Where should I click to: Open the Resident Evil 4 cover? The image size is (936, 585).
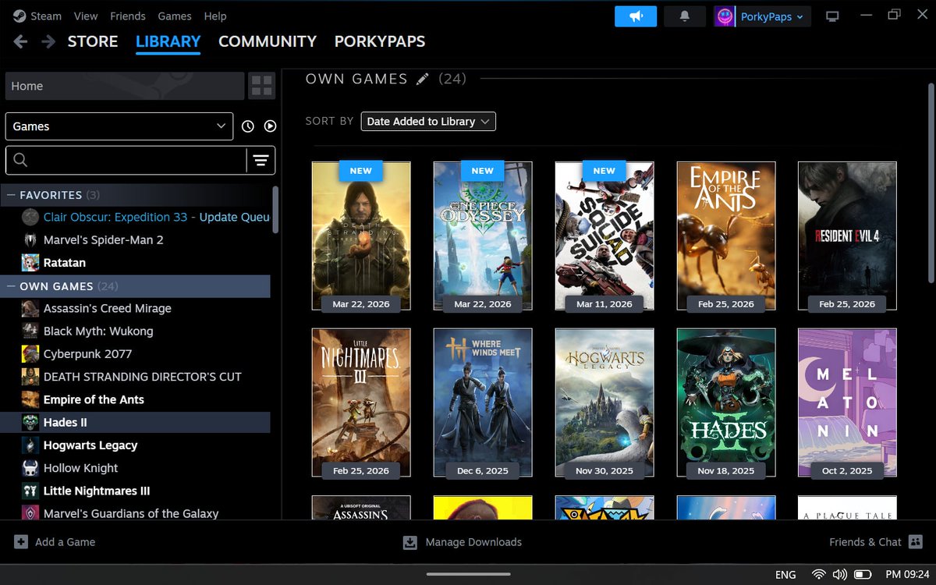[x=847, y=236]
